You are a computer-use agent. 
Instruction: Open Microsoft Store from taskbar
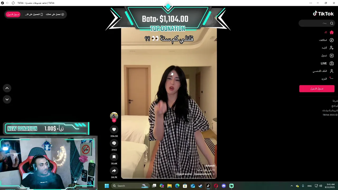[x=185, y=186]
